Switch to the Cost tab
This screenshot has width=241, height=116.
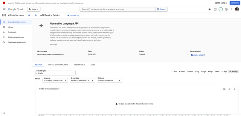[93, 65]
